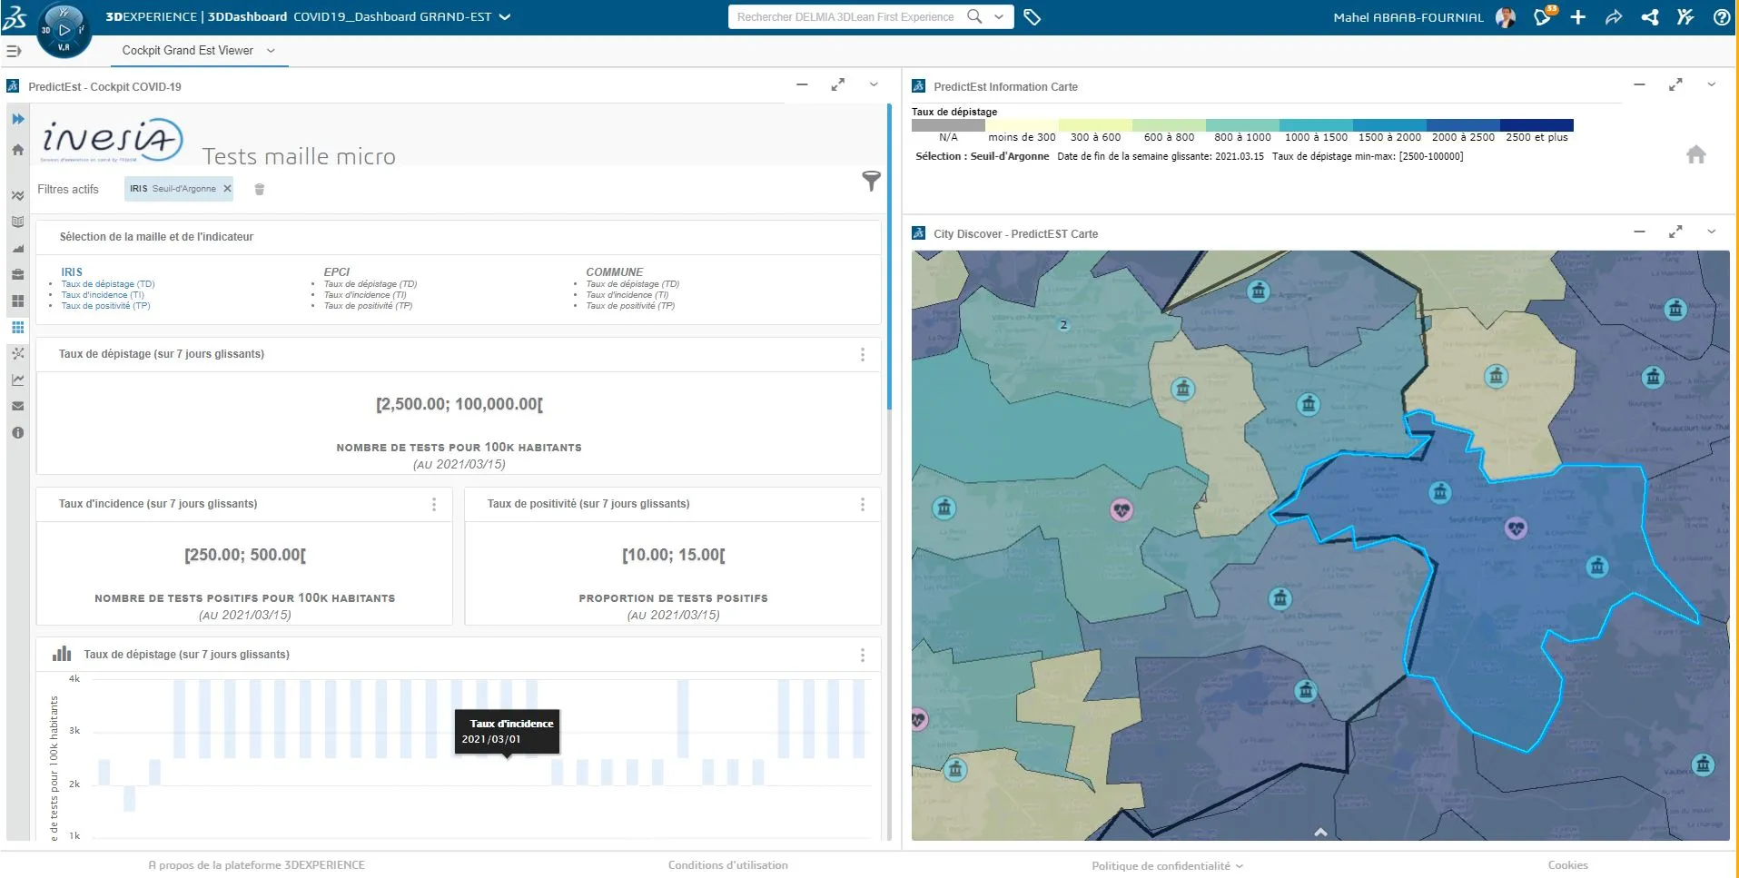The width and height of the screenshot is (1739, 878).
Task: Click the COMMUNE Taux de positivité (TP) link
Action: (x=629, y=306)
